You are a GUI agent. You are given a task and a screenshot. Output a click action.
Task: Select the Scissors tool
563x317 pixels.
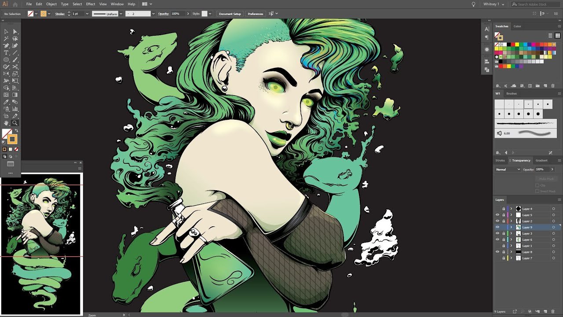[15, 67]
